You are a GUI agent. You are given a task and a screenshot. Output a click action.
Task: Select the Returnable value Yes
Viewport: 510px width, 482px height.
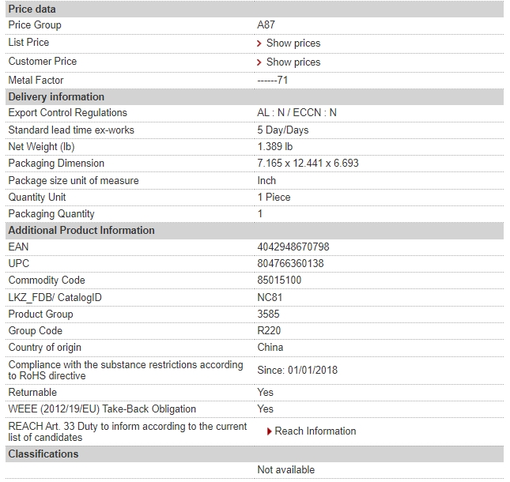265,392
